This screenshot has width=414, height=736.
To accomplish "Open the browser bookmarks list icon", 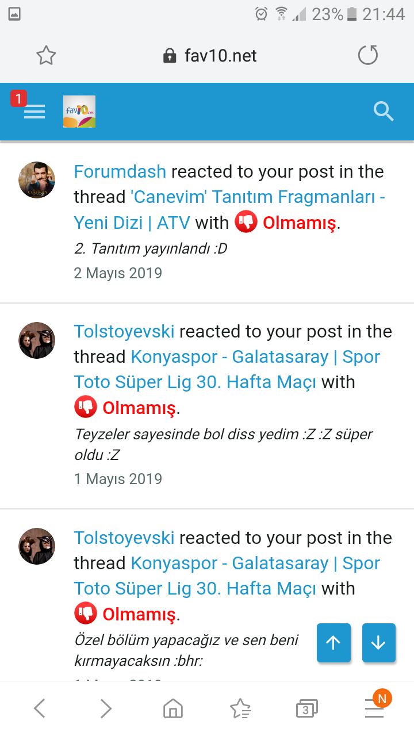I will (240, 709).
